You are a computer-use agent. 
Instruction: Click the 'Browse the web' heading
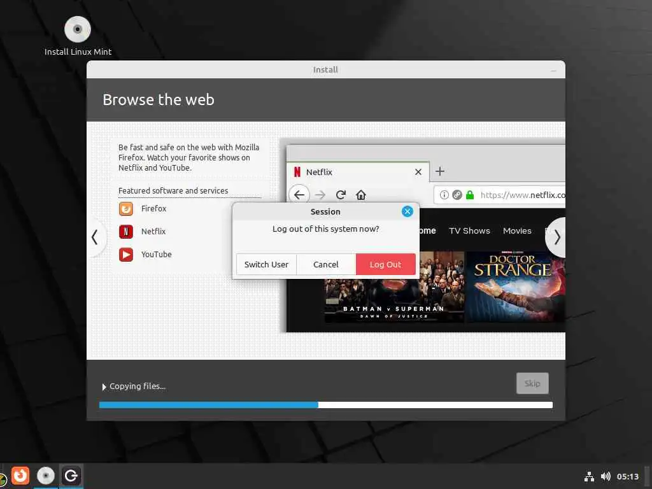159,100
